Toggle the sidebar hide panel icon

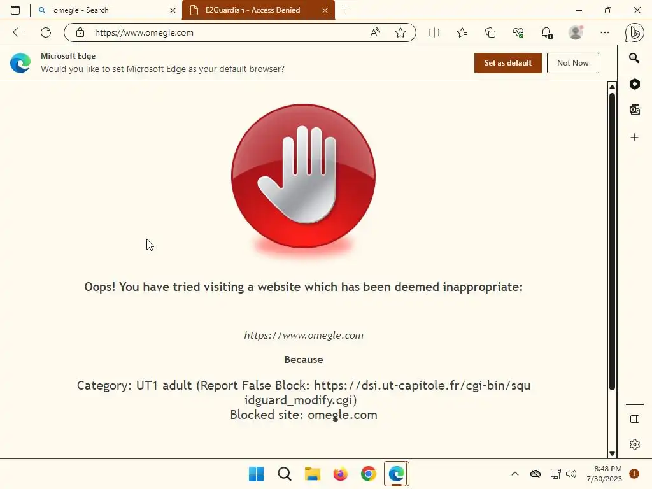click(635, 419)
